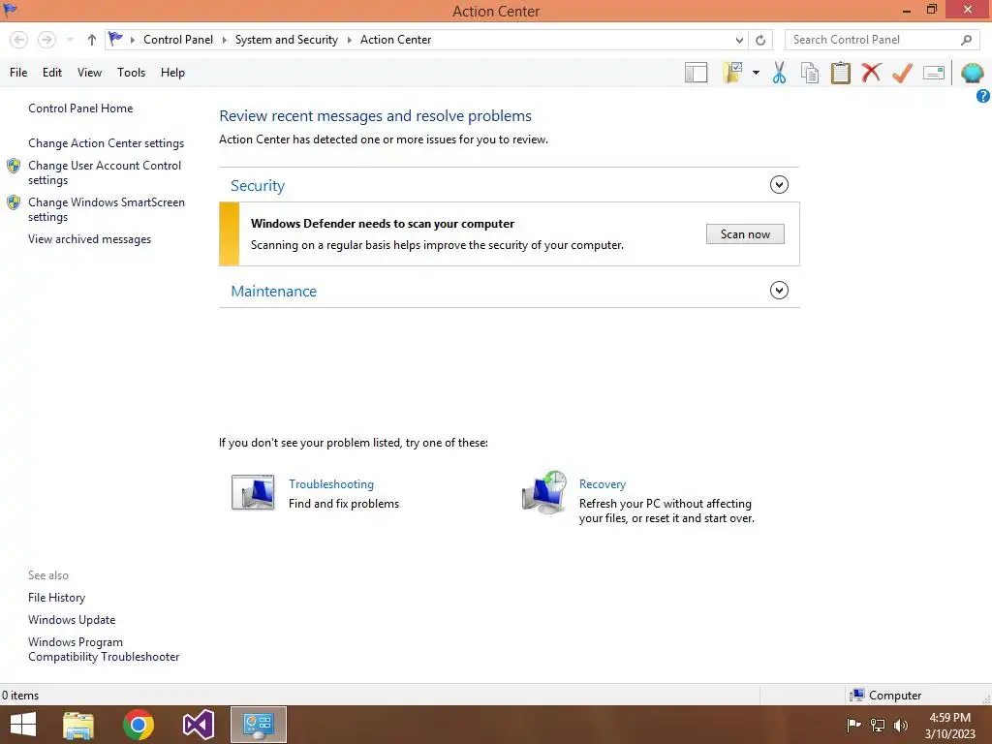The height and width of the screenshot is (744, 992).
Task: Click the volume speaker tray icon
Action: pos(901,725)
